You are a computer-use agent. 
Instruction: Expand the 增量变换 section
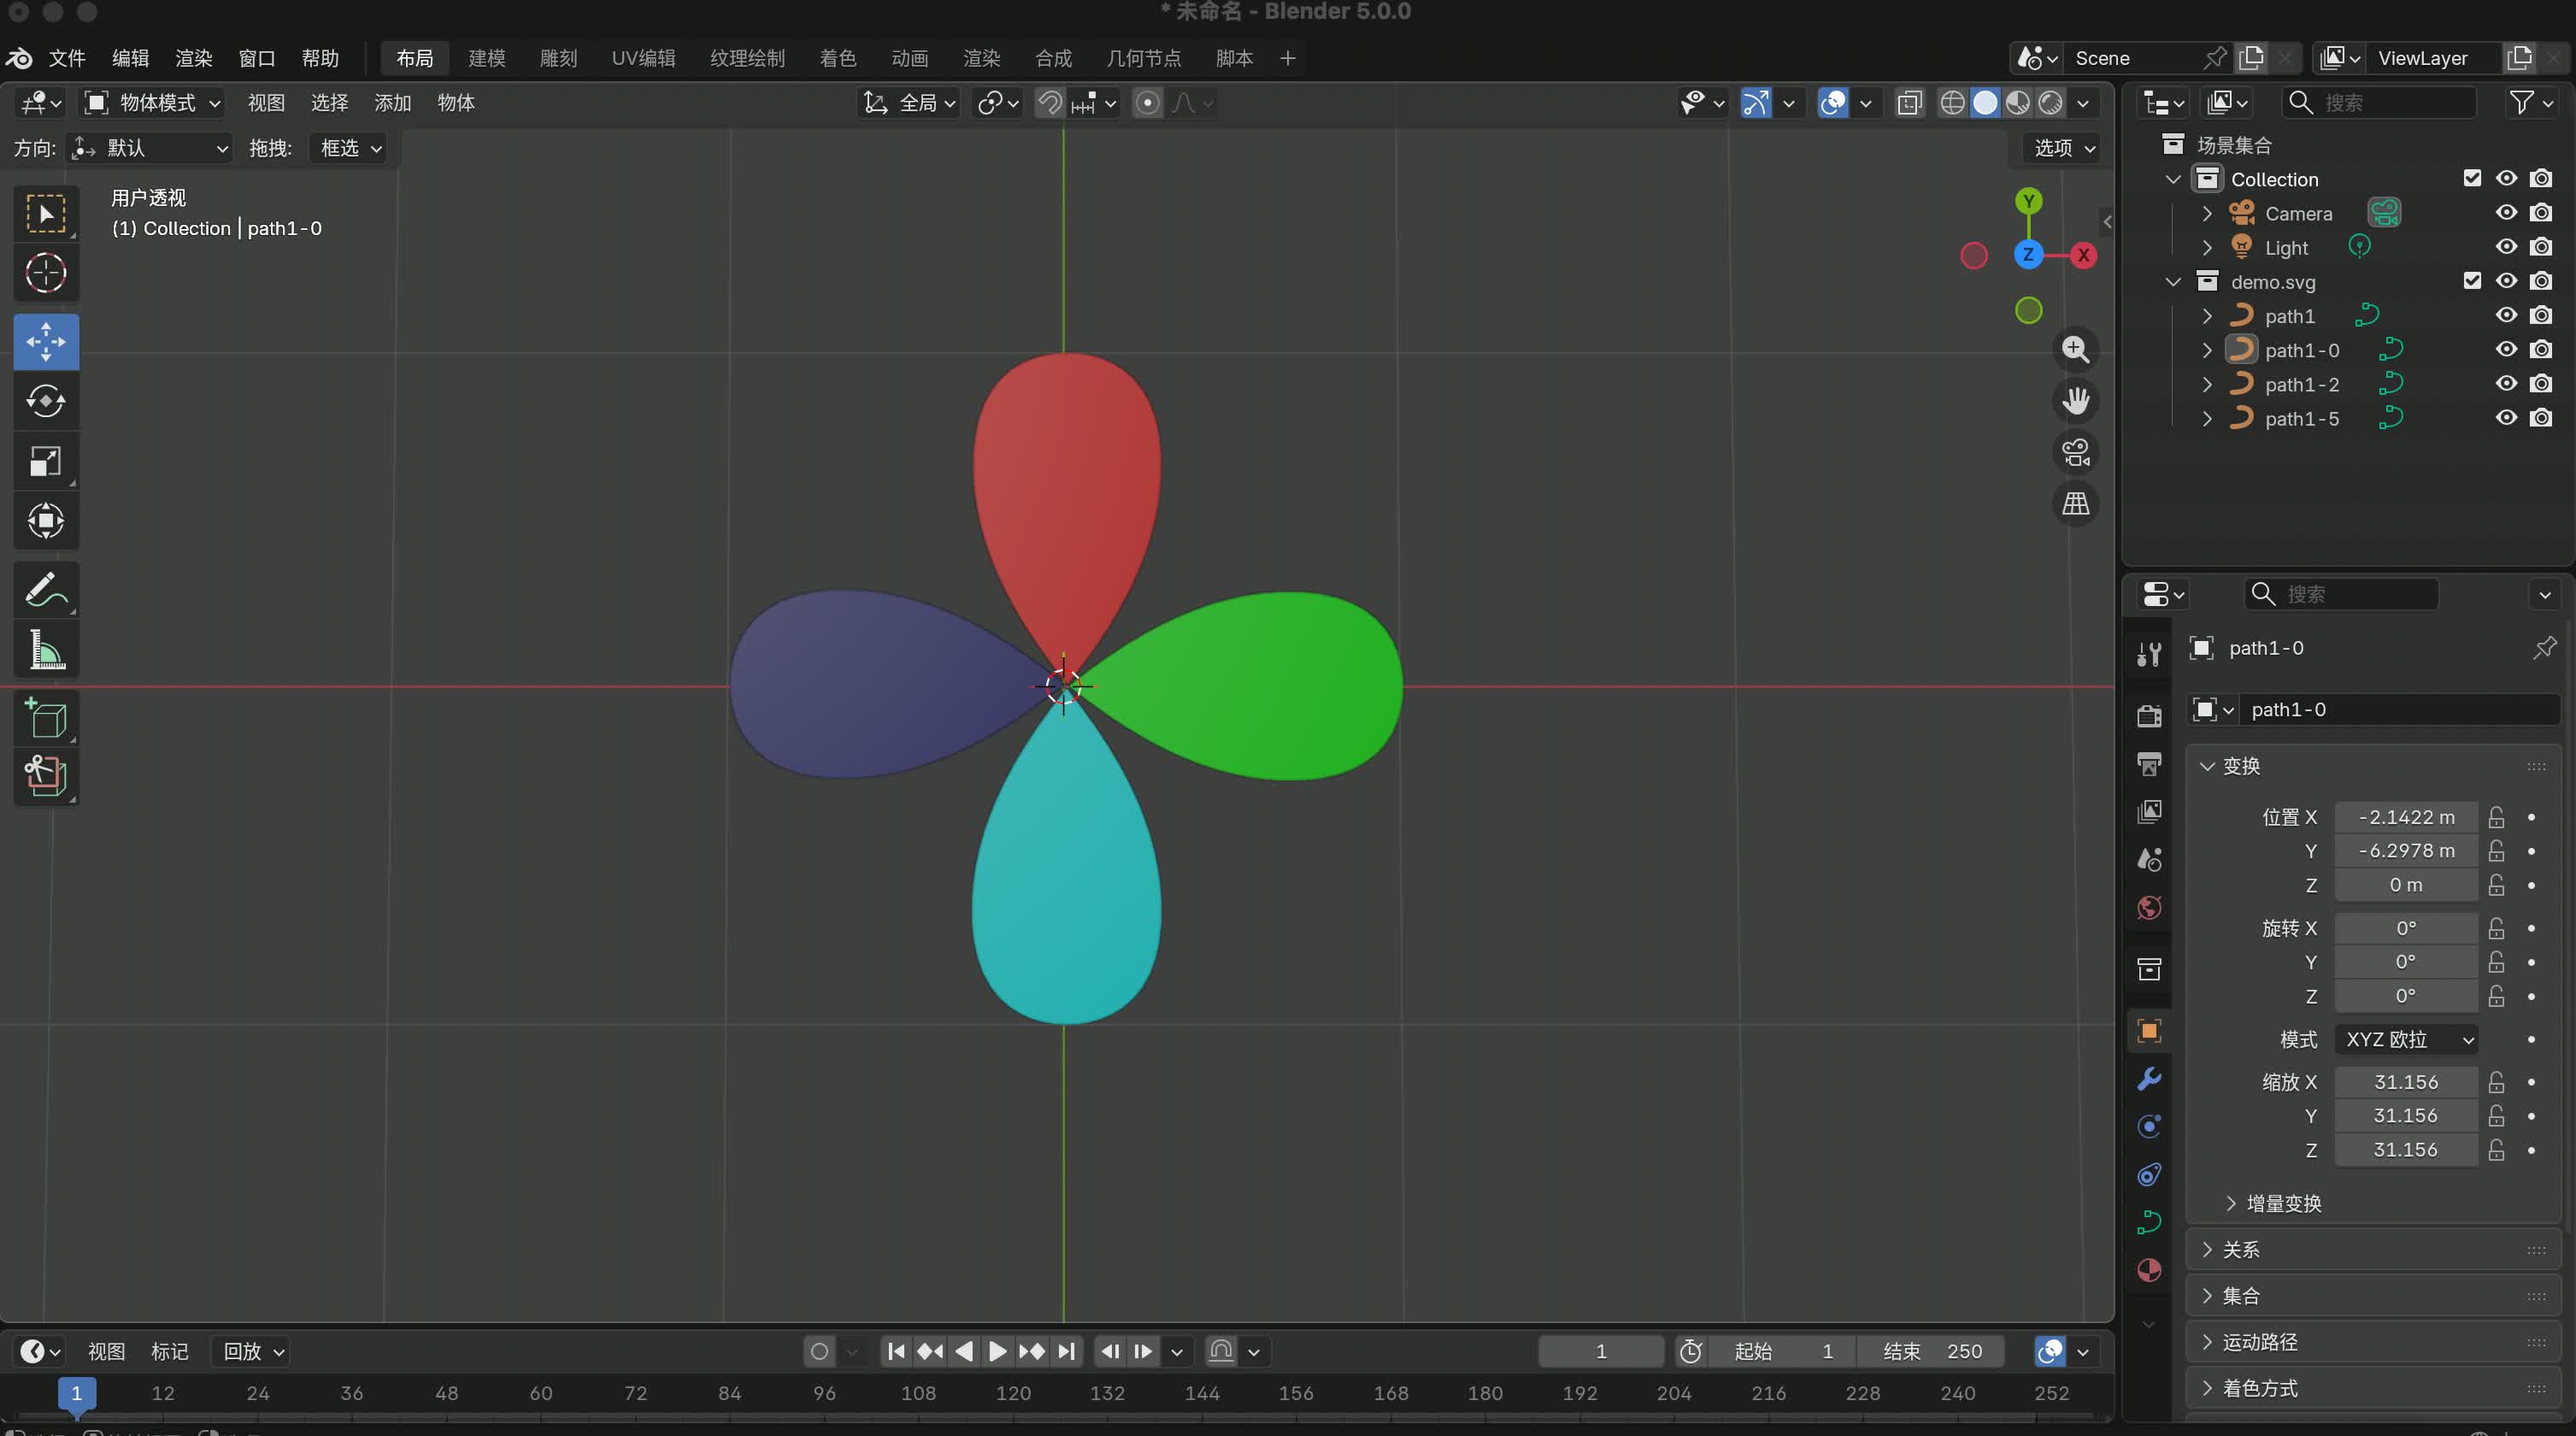pyautogui.click(x=2283, y=1204)
